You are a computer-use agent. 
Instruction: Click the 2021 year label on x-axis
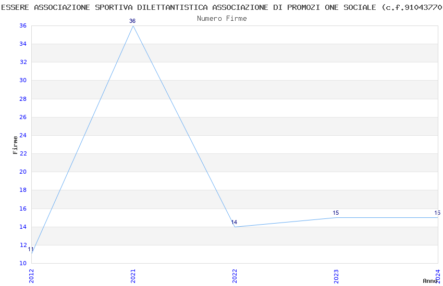pos(133,276)
